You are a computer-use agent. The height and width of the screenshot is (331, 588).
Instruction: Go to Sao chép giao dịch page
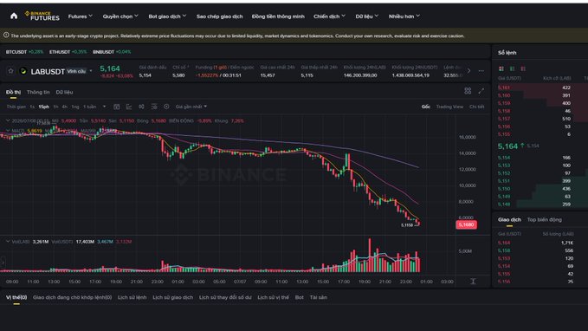coord(219,16)
